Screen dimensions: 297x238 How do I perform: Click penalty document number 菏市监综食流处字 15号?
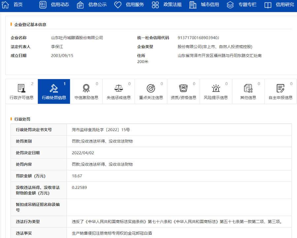coord(101,130)
